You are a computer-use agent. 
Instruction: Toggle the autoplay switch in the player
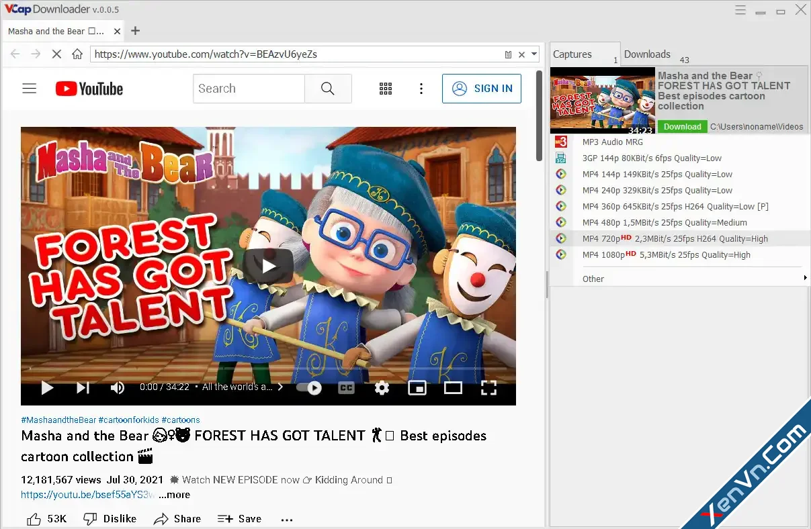tap(309, 387)
